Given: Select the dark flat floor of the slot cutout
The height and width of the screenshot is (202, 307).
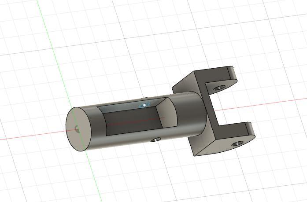Looking at the screenshot, I should click(133, 121).
